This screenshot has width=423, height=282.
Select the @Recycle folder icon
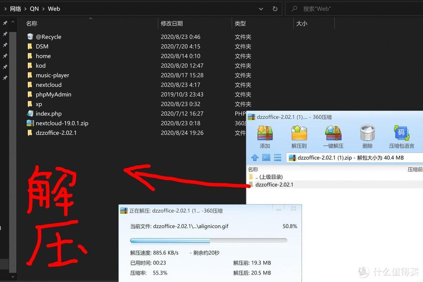pos(30,36)
